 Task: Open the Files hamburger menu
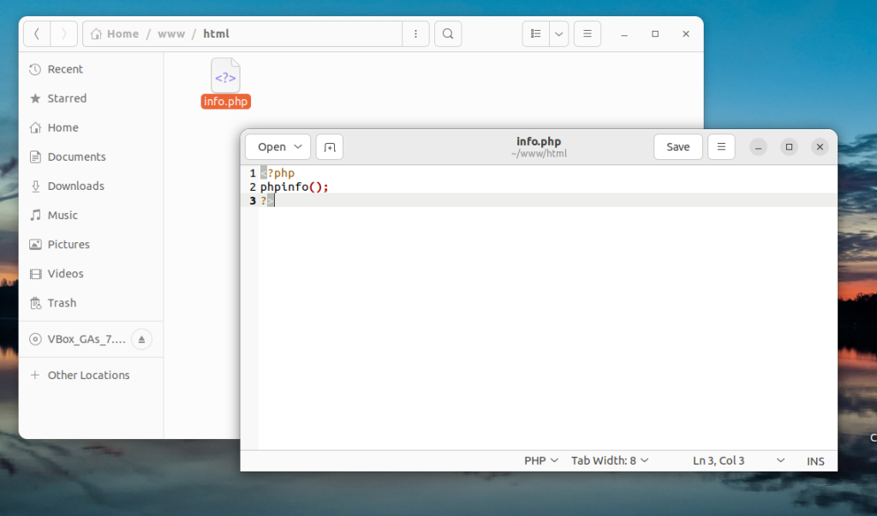[x=587, y=33]
